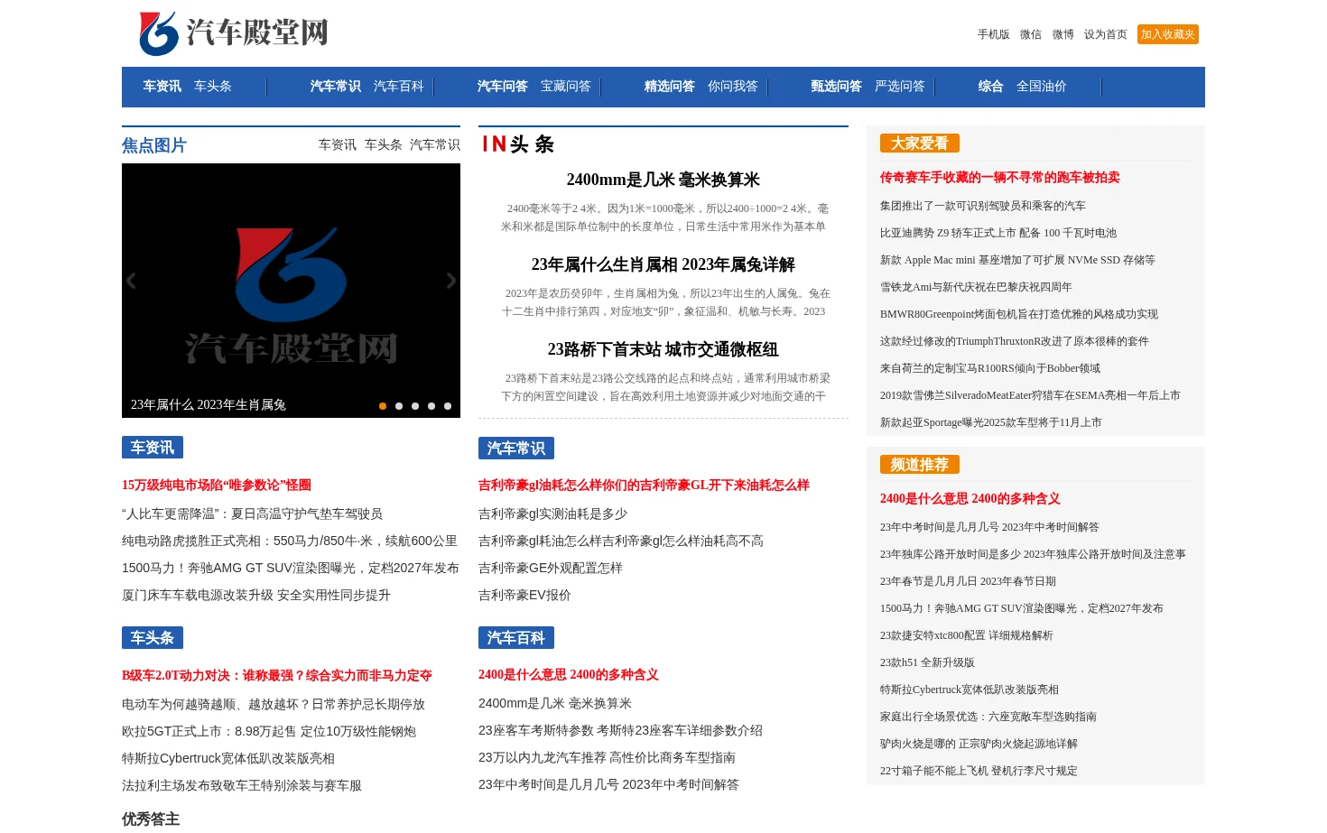The image size is (1327, 833).
Task: Open 汽车常识 in the navigation bar
Action: (x=336, y=87)
